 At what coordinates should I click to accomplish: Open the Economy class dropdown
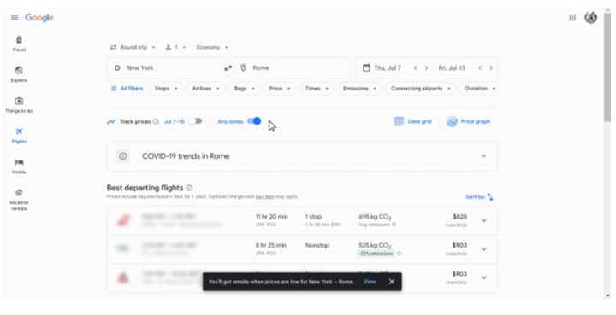(x=212, y=48)
